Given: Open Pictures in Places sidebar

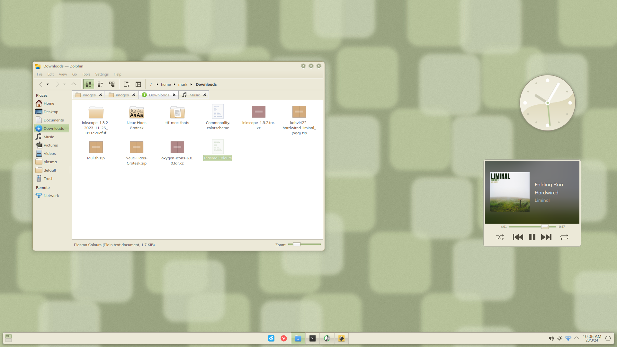Looking at the screenshot, I should coord(52,145).
